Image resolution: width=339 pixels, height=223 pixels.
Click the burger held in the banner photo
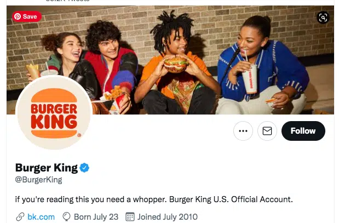pos(176,64)
